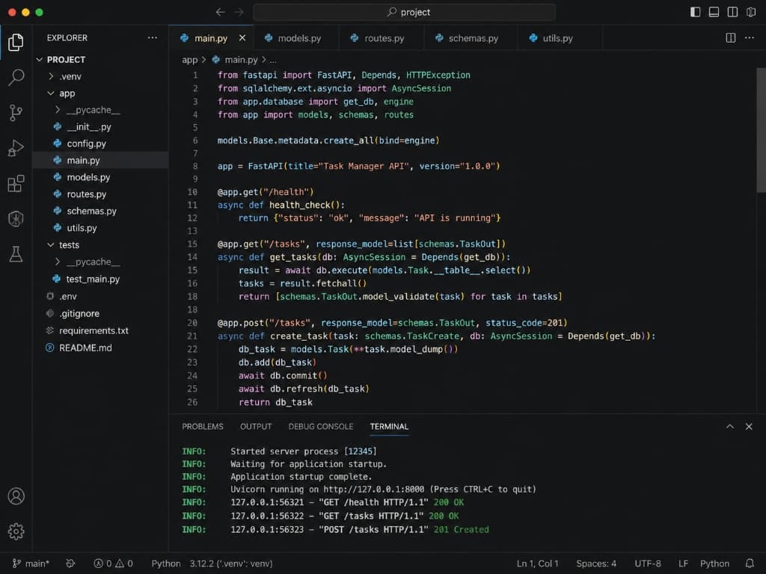Go back with the navigation arrow
The width and height of the screenshot is (766, 574).
(x=221, y=12)
